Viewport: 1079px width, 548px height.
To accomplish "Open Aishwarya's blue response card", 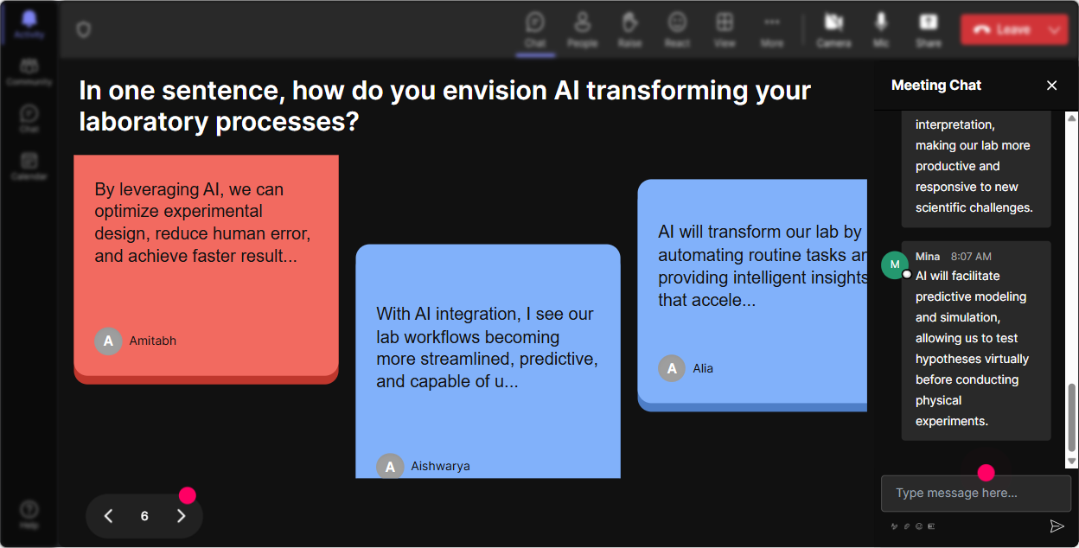I will 488,361.
